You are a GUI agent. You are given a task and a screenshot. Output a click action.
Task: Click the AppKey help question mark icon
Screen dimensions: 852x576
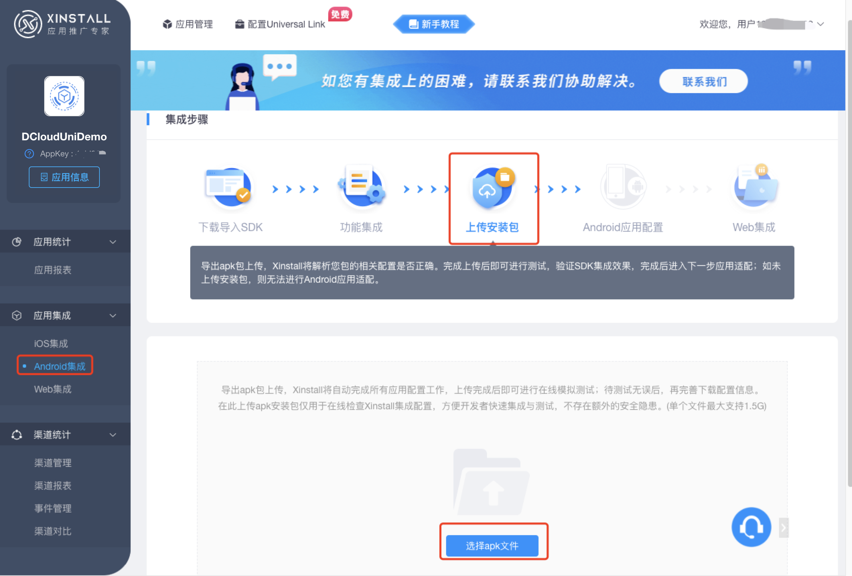[29, 154]
